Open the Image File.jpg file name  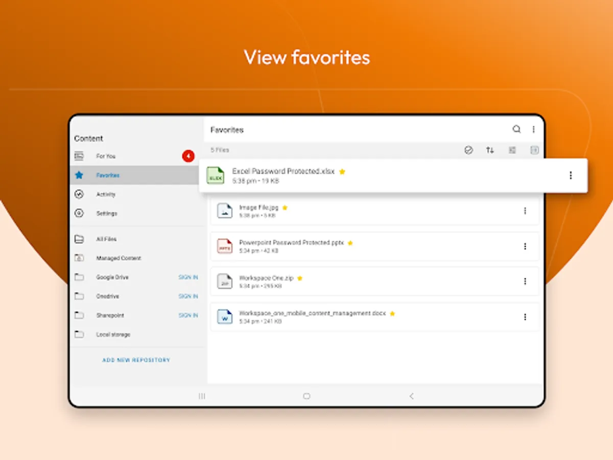(x=259, y=208)
